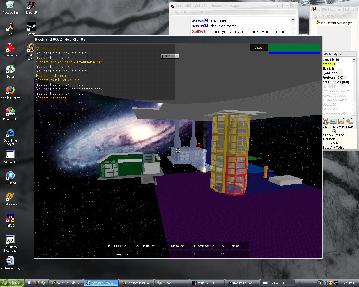The width and height of the screenshot is (359, 287).
Task: Click the Chat icon in Buddy List
Action: coord(325,123)
